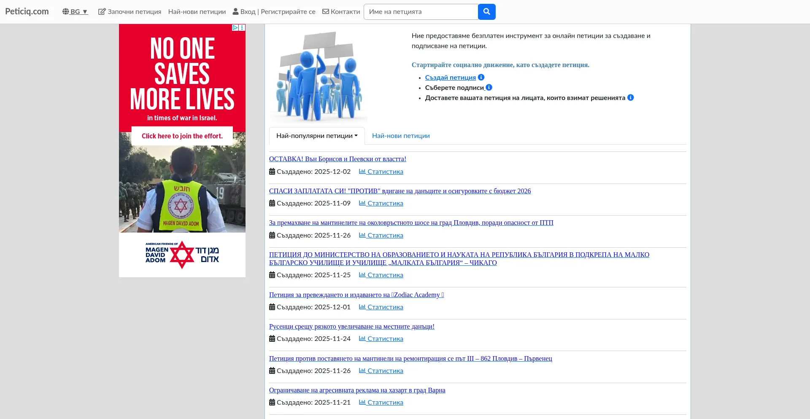This screenshot has height=419, width=810.
Task: Click the info icon after Доставете вашата петиция
Action: click(631, 97)
